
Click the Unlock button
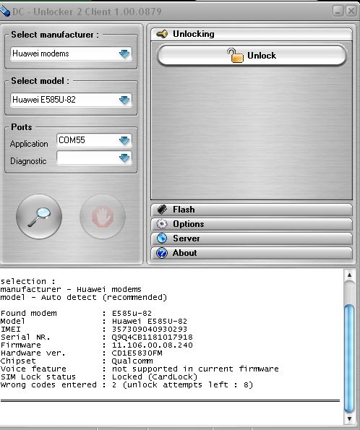coord(252,56)
